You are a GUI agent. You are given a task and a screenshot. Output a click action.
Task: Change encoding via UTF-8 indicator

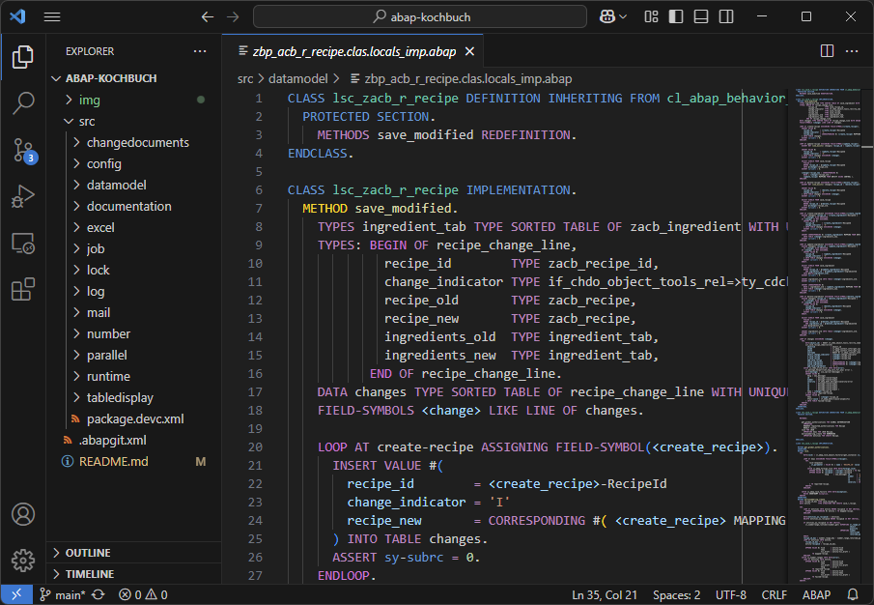[731, 595]
